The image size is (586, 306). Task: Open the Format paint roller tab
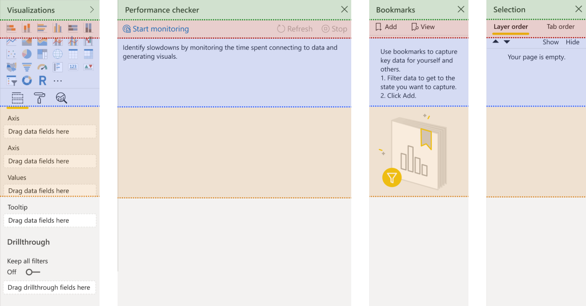coord(39,98)
